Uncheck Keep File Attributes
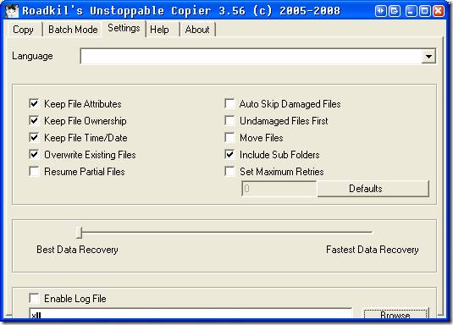 point(34,103)
